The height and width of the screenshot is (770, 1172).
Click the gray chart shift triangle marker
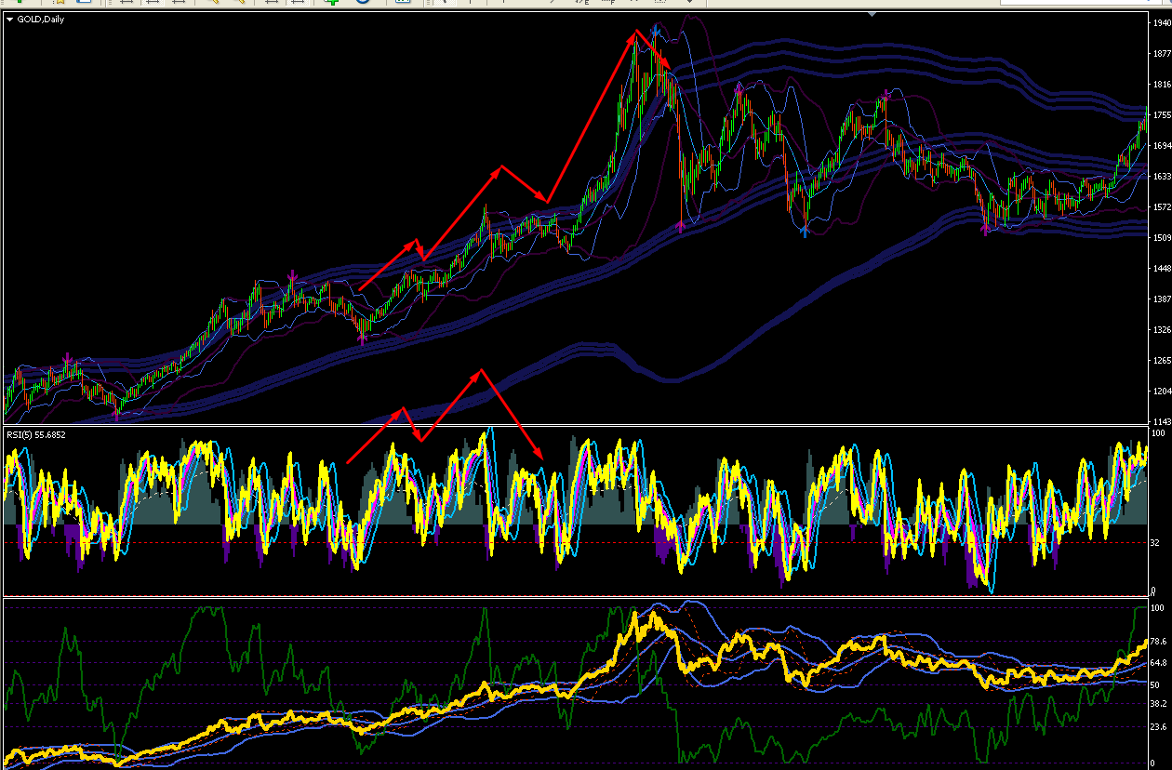pos(872,14)
